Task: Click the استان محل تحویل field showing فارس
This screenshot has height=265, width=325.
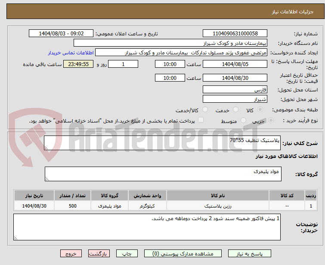Action: pos(235,90)
